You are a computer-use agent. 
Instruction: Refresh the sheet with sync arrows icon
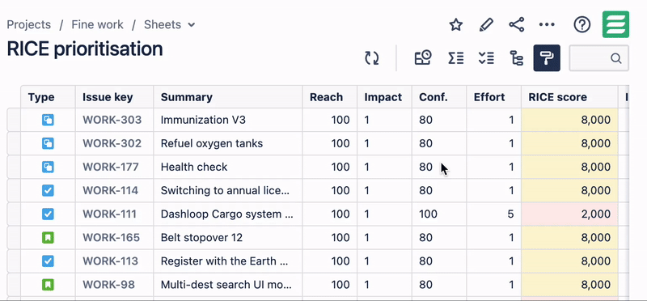pyautogui.click(x=372, y=57)
